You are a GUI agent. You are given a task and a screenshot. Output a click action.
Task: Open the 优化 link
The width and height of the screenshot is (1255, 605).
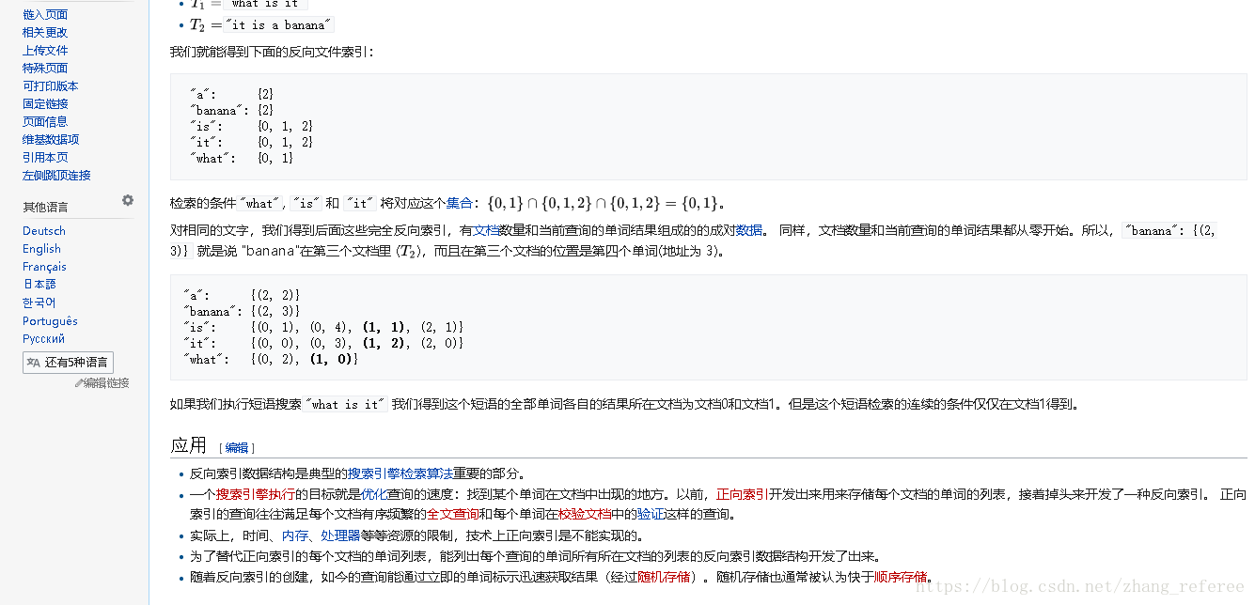click(x=374, y=494)
